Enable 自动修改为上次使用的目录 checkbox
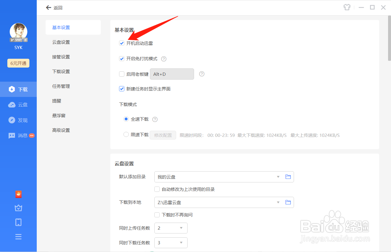Image resolution: width=391 pixels, height=252 pixels. pyautogui.click(x=157, y=189)
